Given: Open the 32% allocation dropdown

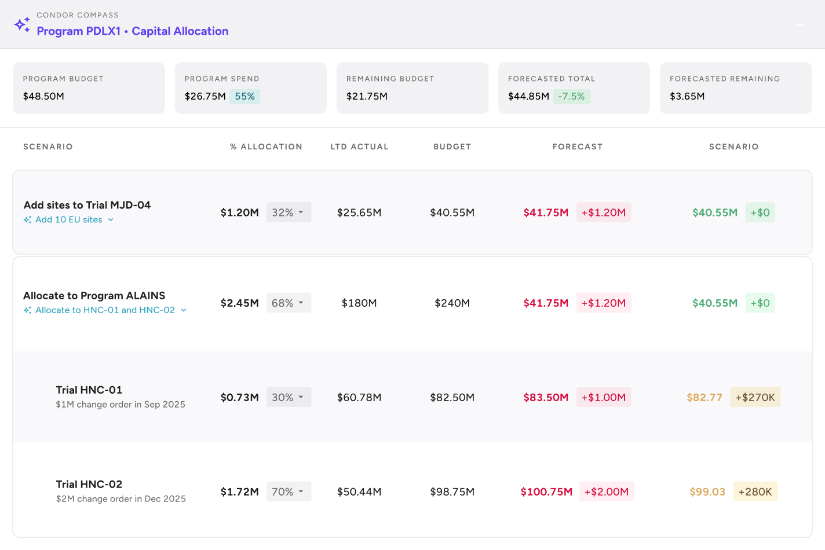Looking at the screenshot, I should [x=289, y=212].
